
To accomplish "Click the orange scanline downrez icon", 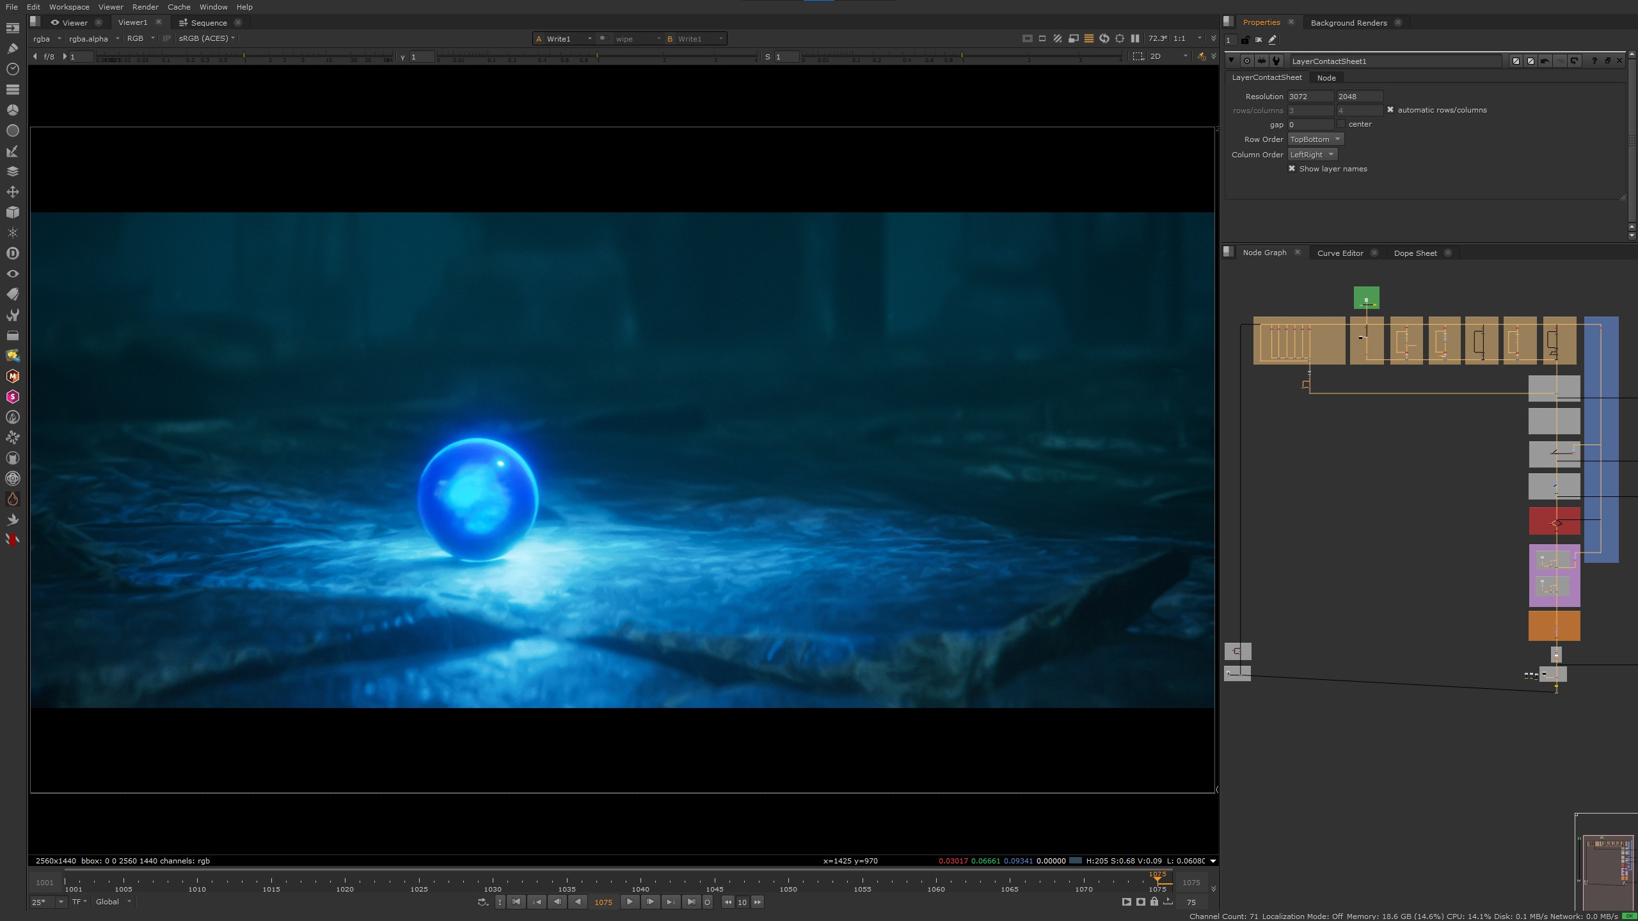I will (x=1089, y=38).
